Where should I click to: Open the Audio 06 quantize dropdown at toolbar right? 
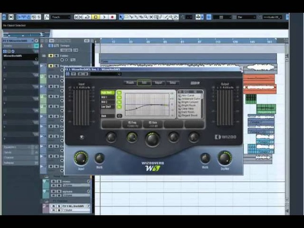click(x=272, y=17)
